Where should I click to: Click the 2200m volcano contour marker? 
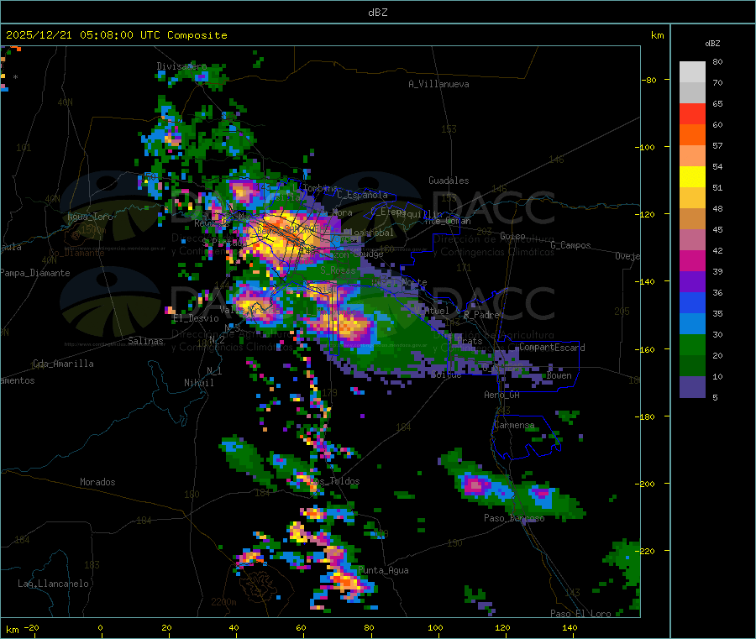click(x=223, y=602)
